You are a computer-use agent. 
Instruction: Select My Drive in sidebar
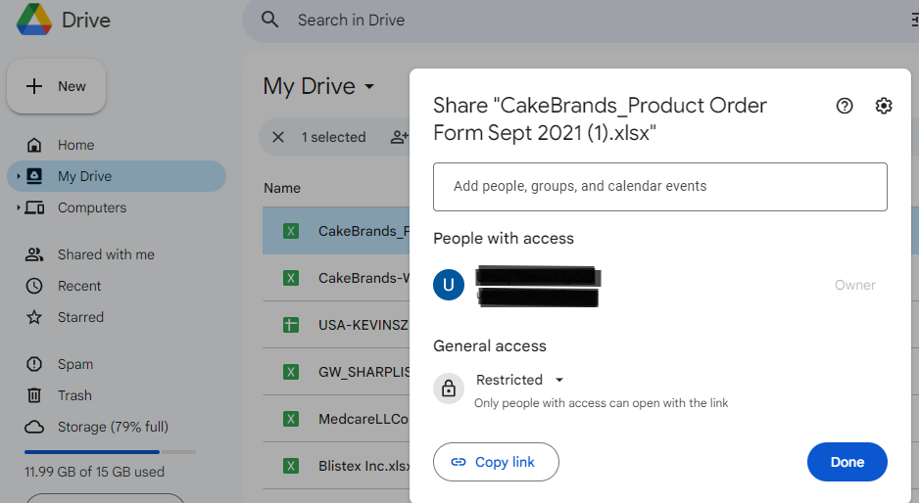tap(116, 176)
